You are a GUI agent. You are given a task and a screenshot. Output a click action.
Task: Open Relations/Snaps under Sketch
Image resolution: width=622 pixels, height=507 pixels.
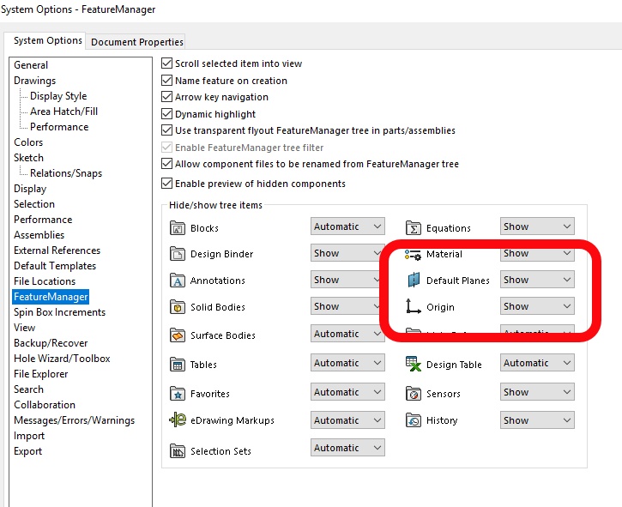point(66,173)
